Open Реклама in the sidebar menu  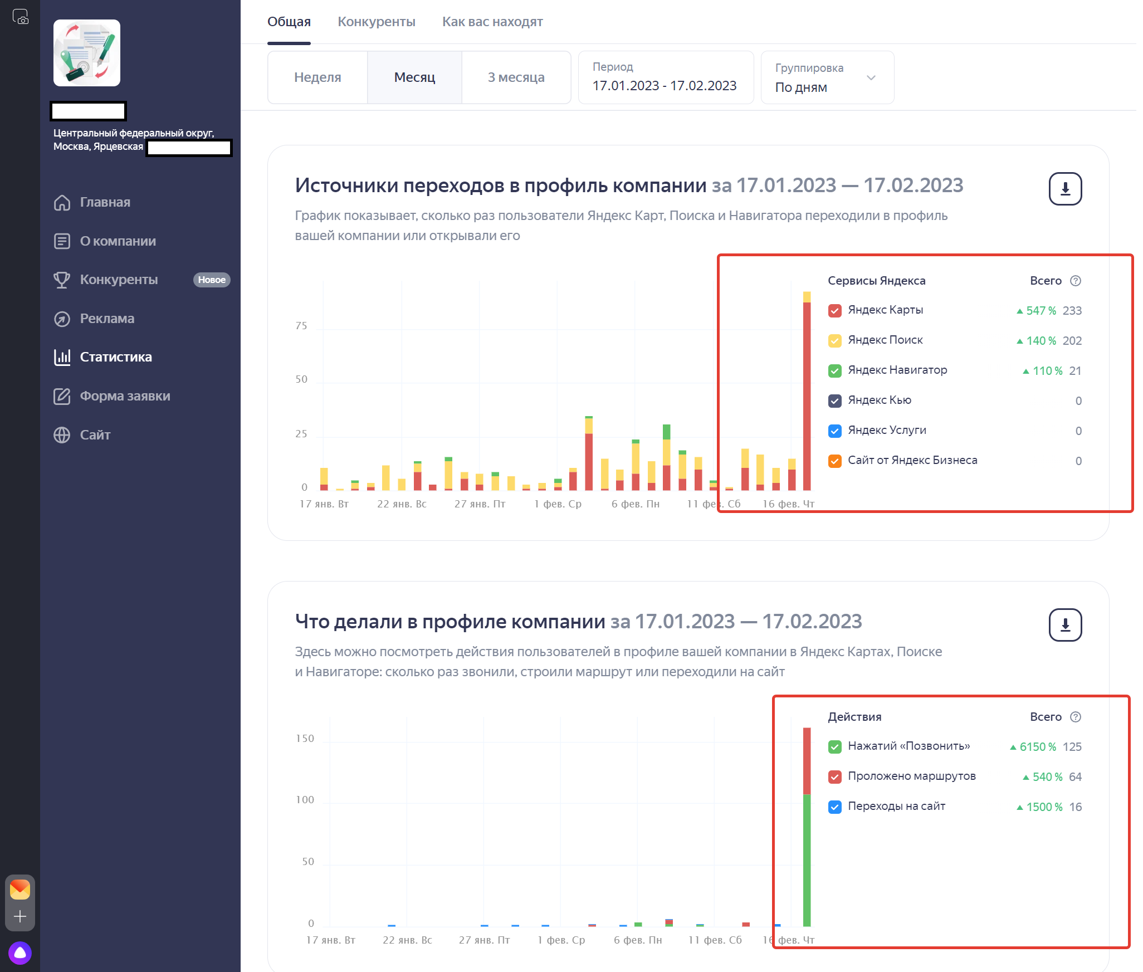(107, 319)
